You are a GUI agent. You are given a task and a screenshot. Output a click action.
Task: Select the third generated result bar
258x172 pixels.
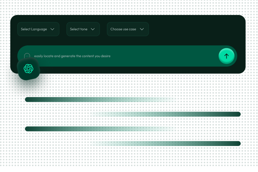point(101,129)
